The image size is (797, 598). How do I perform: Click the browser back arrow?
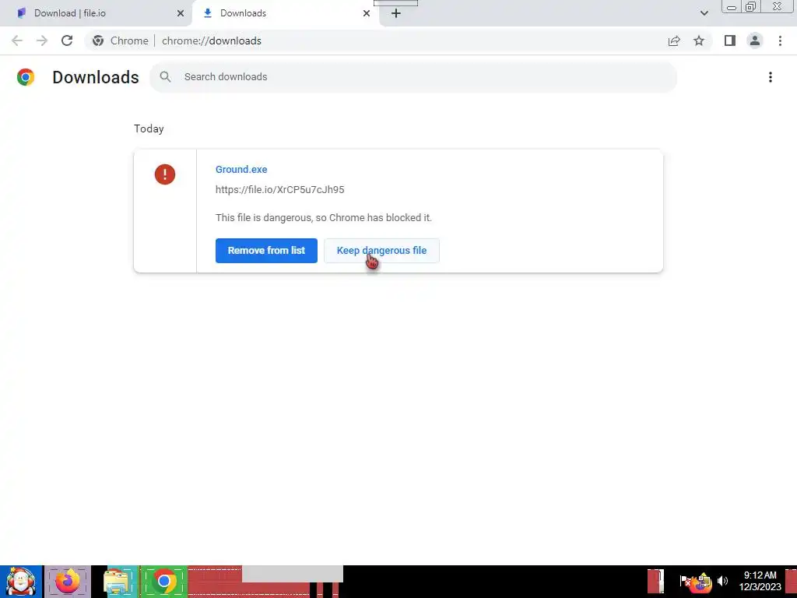point(17,40)
